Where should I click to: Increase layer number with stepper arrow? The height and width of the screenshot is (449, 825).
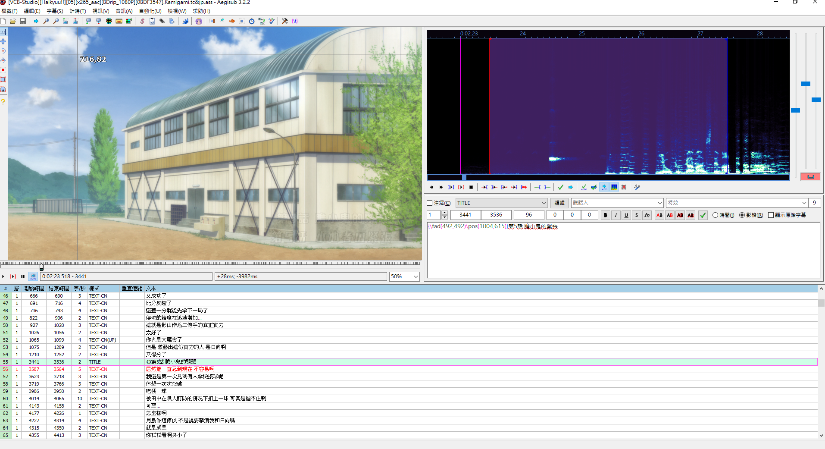445,213
